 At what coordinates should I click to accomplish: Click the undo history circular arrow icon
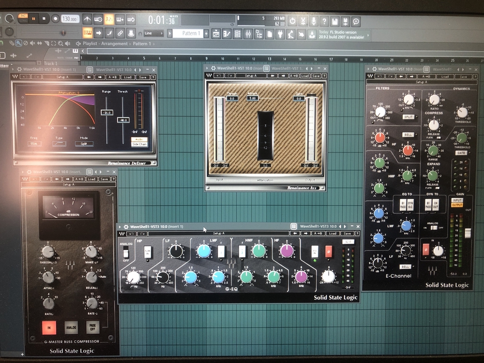292,21
